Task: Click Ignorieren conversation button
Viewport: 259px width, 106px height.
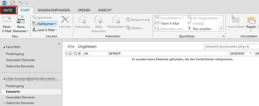Action: click(x=42, y=18)
